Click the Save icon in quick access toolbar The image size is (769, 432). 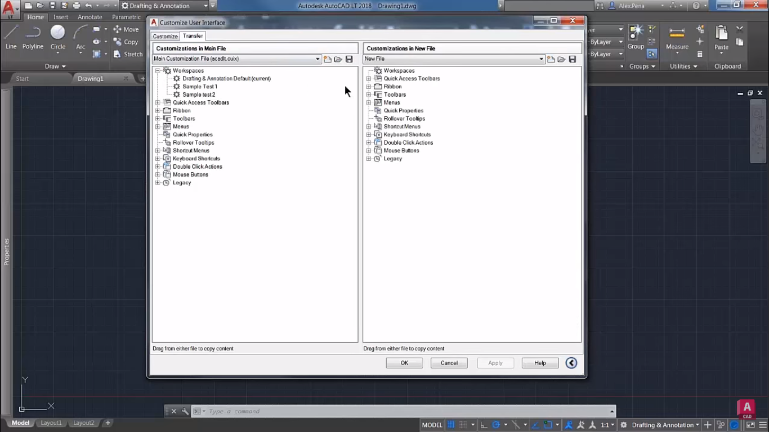pos(52,6)
